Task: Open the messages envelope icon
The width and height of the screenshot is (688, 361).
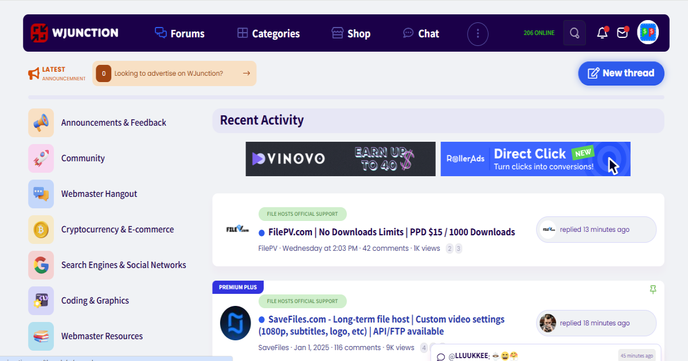Action: 622,33
